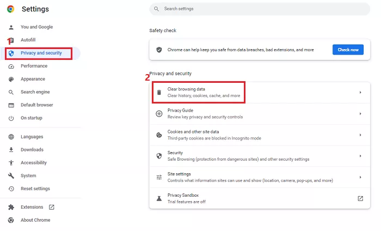Open On startup settings
Screen dimensions: 381x231
click(32, 118)
